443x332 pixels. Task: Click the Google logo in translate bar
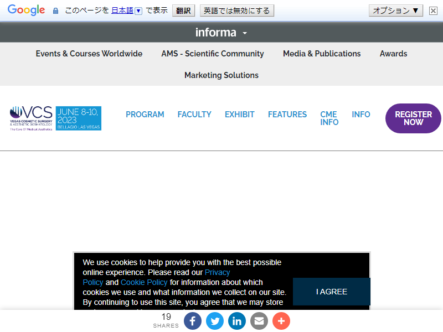point(26,10)
